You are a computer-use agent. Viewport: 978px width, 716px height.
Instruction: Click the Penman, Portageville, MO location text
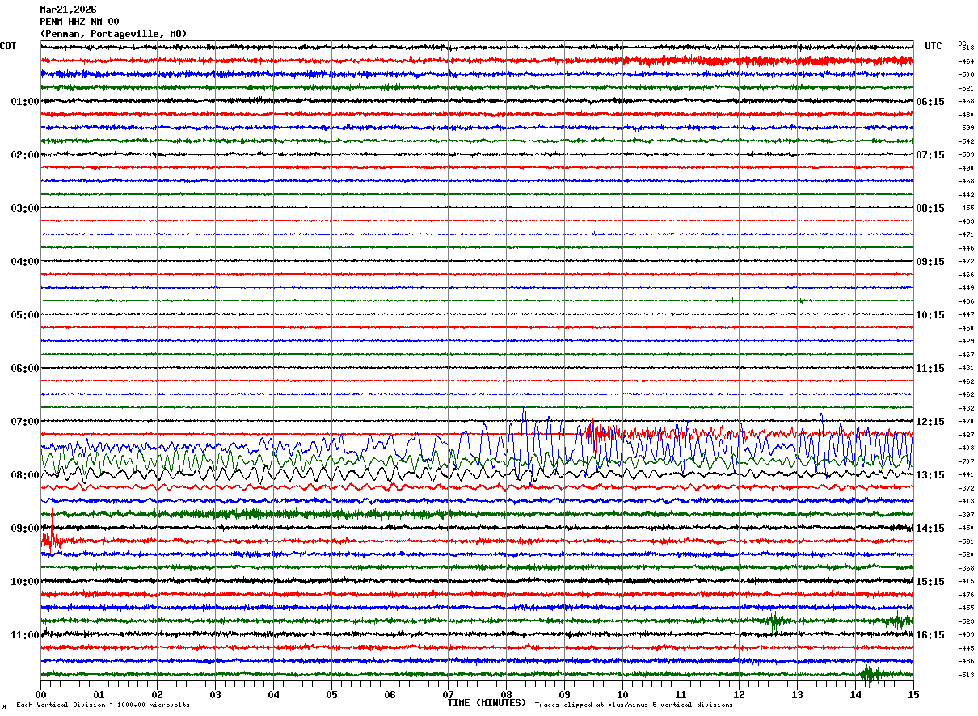[x=113, y=34]
